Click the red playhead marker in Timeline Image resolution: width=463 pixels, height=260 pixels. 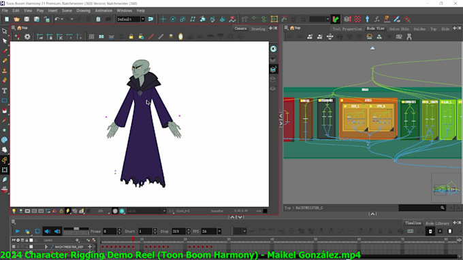(133, 238)
